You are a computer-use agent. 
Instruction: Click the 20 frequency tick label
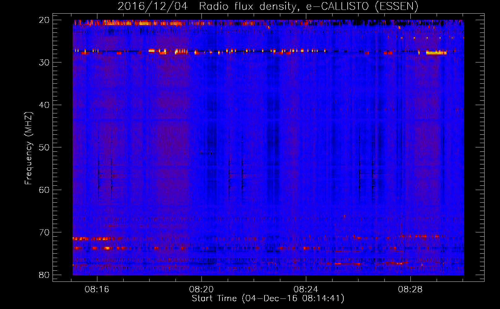(x=44, y=20)
